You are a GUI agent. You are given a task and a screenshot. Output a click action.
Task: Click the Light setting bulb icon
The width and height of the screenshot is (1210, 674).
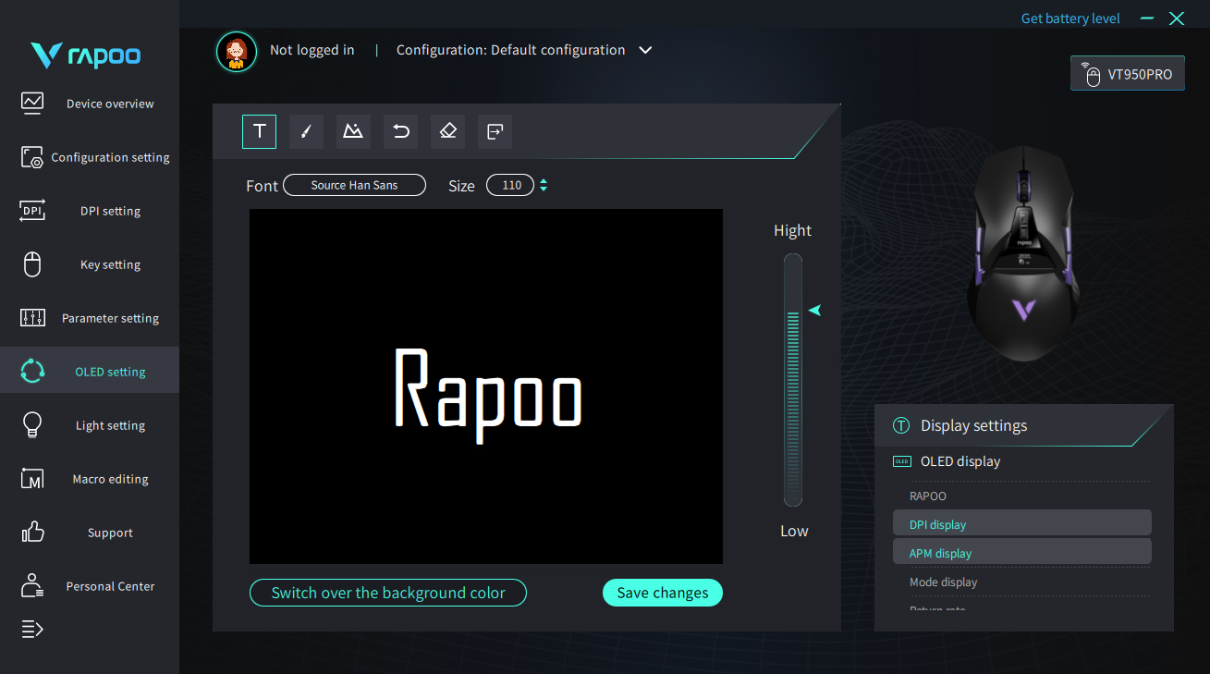[32, 424]
